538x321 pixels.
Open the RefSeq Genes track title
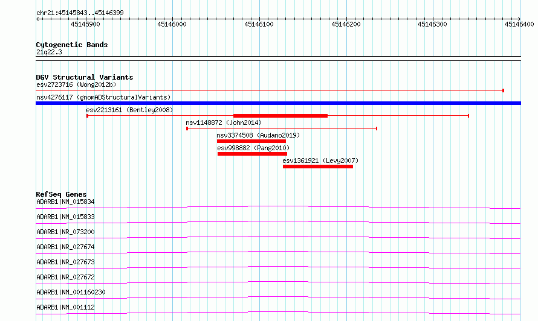pos(61,194)
